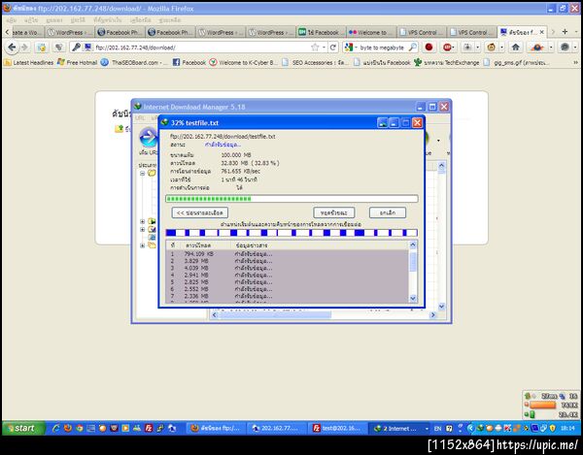583x455 pixels.
Task: Switch to first WordPress tab
Action: pyautogui.click(x=70, y=33)
